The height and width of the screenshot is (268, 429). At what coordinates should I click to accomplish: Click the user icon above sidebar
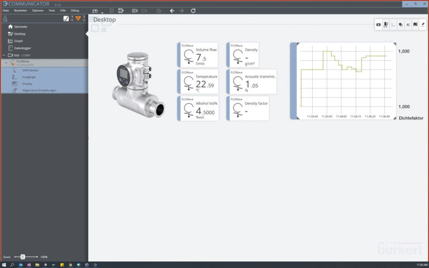click(5, 18)
